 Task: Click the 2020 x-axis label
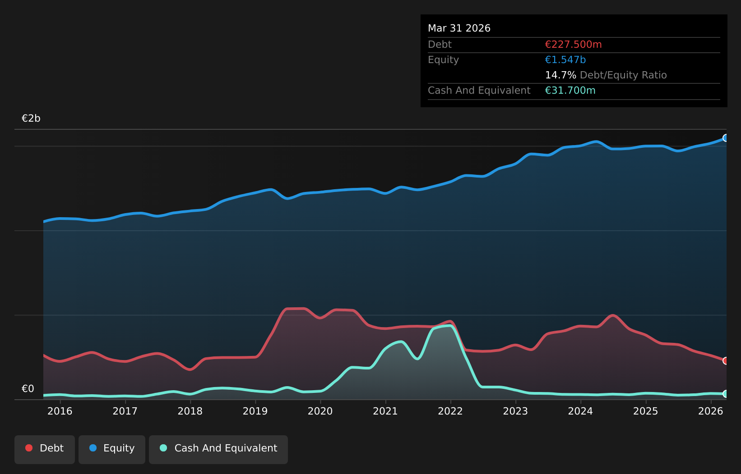coord(320,411)
